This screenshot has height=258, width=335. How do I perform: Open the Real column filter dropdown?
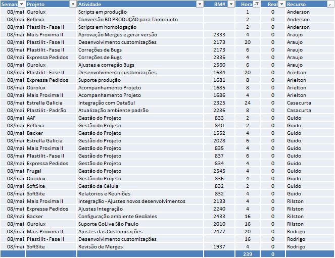281,4
